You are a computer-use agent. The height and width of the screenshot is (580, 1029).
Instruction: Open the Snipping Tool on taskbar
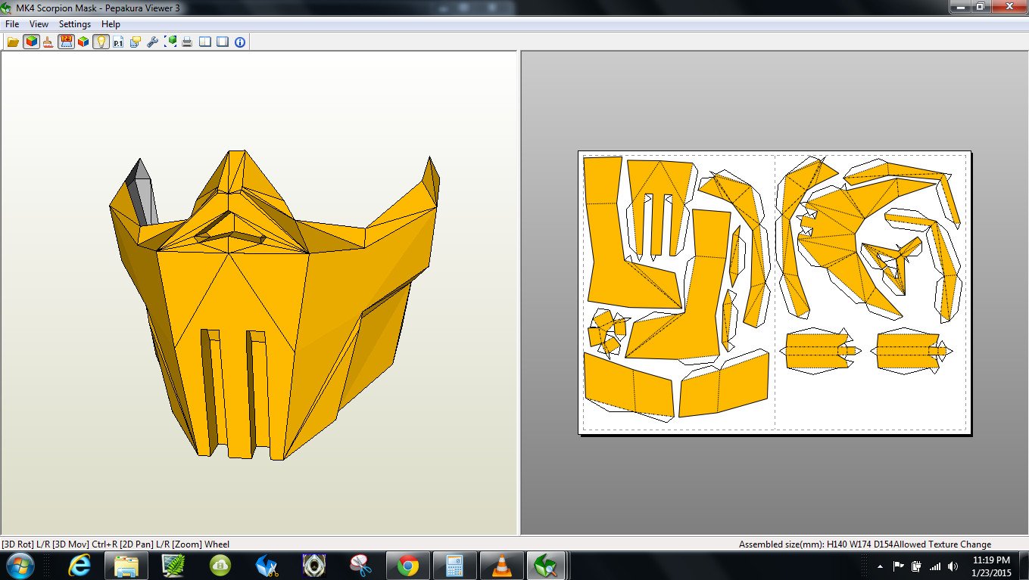click(x=360, y=566)
